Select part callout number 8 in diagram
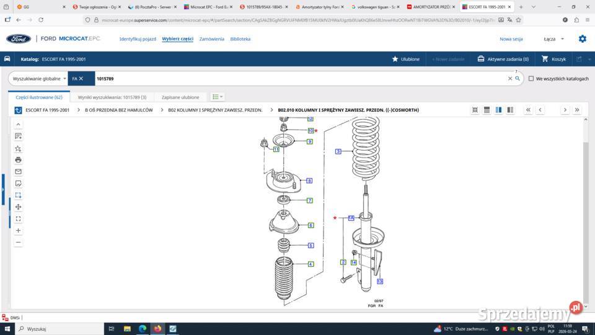595x335 pixels. 309,181
